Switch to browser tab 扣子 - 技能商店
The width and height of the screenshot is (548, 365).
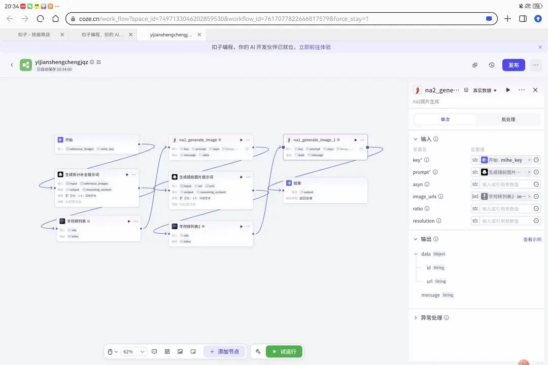pyautogui.click(x=34, y=34)
